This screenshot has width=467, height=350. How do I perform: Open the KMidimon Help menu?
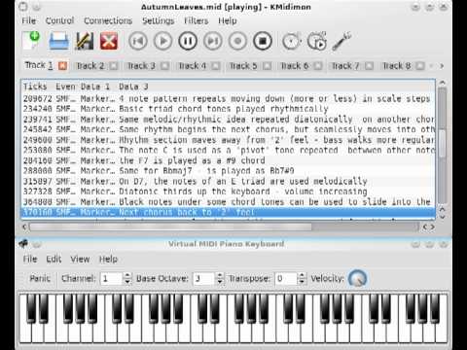coord(227,20)
